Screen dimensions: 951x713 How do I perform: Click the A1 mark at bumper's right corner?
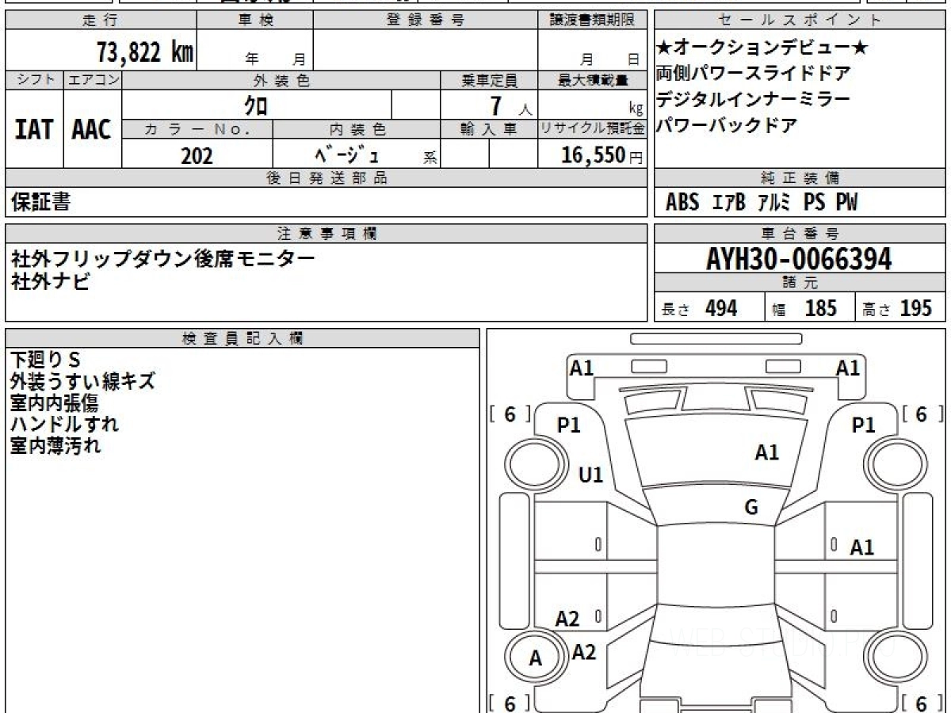pyautogui.click(x=848, y=368)
